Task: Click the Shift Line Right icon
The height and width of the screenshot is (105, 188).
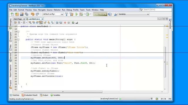Action: (61, 22)
